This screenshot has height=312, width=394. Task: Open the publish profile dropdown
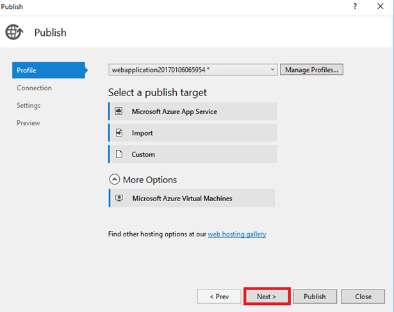[x=273, y=69]
